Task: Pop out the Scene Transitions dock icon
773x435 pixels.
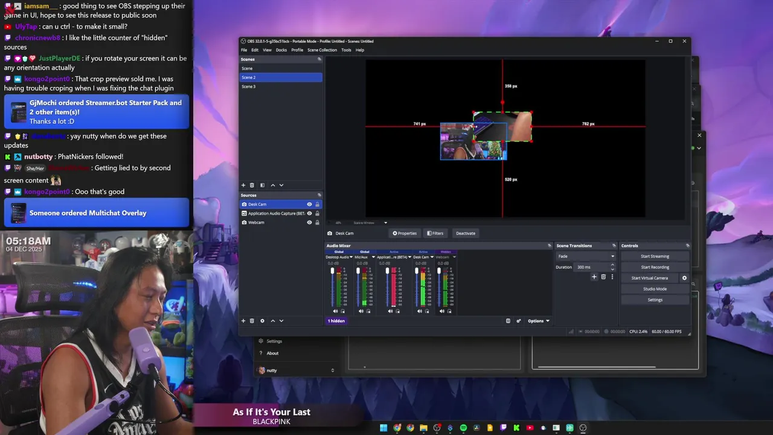Action: point(614,246)
